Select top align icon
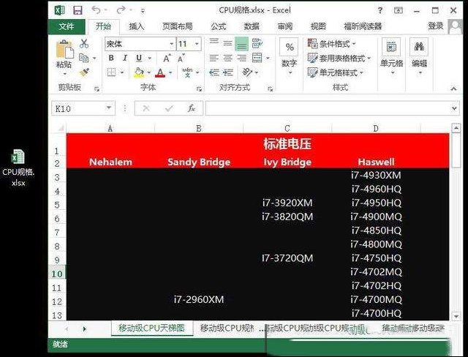Screen dimensions: 468x357 [x=214, y=43]
